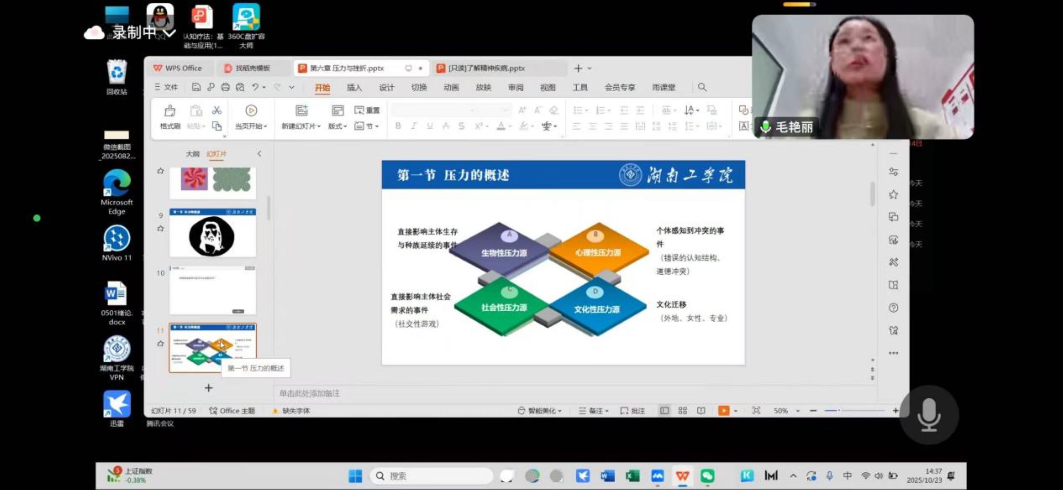
Task: Click the print icon in quick toolbar
Action: click(x=225, y=87)
